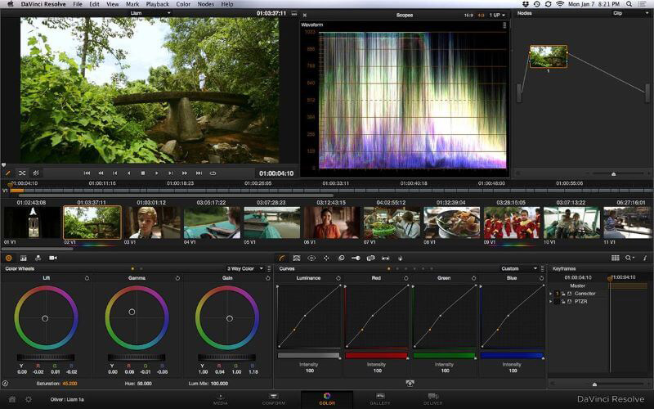Open the 3 Way Color dropdown
654x409 pixels.
245,268
